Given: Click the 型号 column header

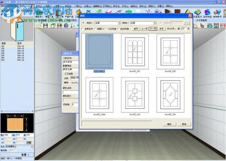Looking at the screenshot, I should click(x=25, y=43).
